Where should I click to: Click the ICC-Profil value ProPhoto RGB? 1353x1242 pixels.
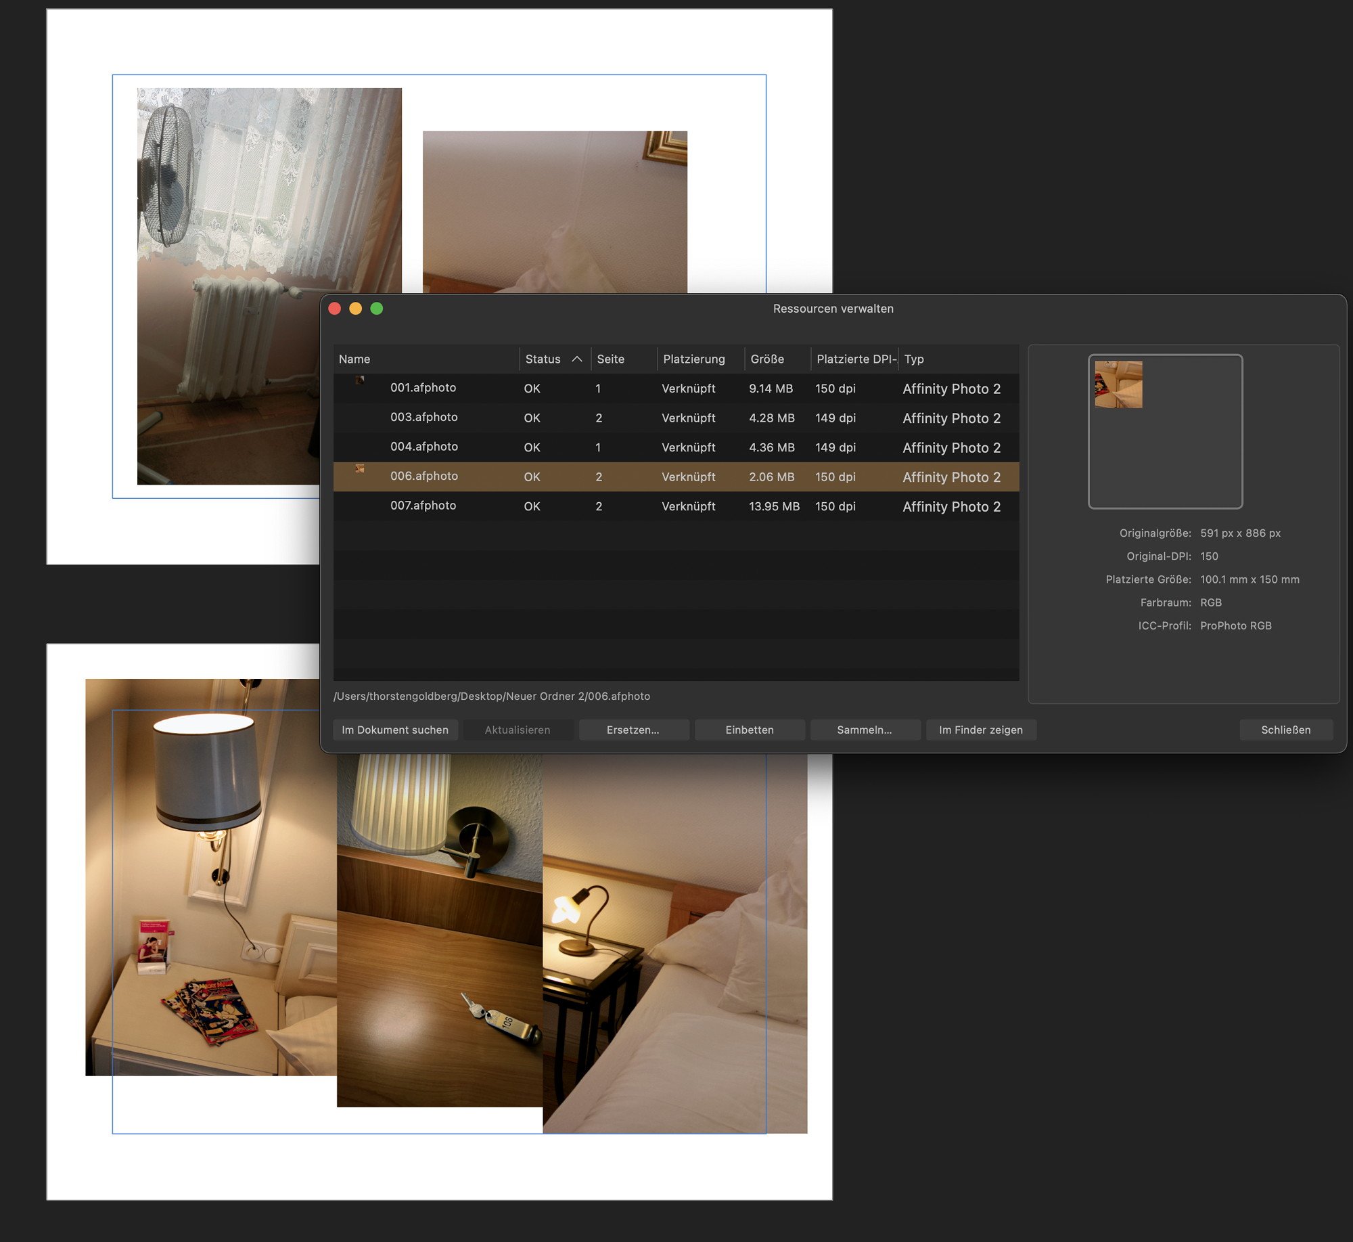1235,625
